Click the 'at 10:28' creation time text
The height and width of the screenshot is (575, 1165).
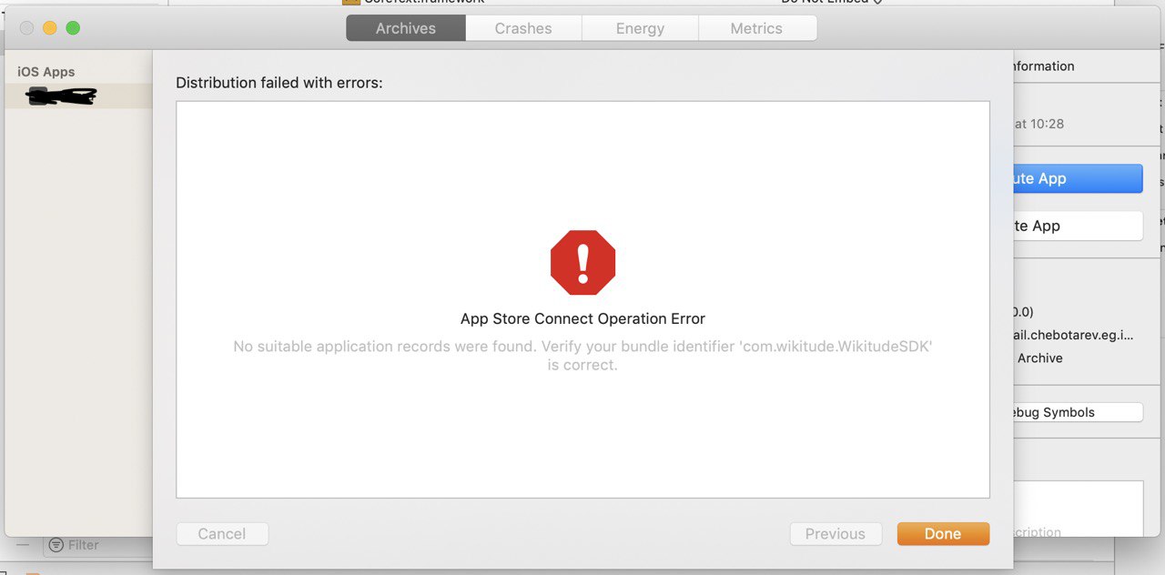[x=1039, y=124]
